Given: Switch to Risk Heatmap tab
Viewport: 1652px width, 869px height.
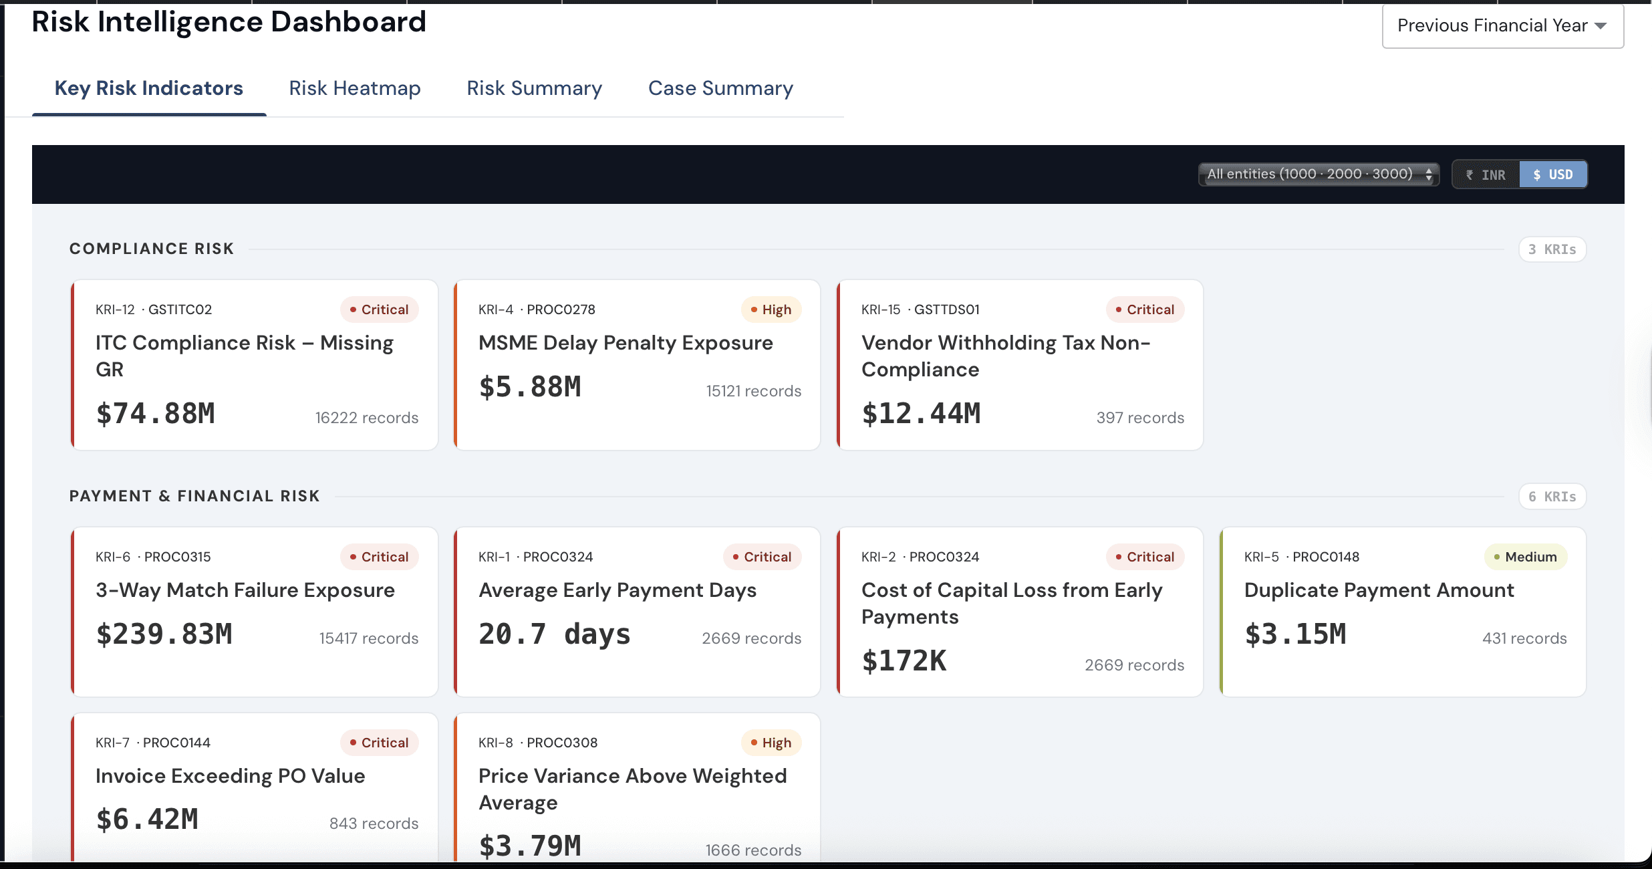Looking at the screenshot, I should pos(354,88).
